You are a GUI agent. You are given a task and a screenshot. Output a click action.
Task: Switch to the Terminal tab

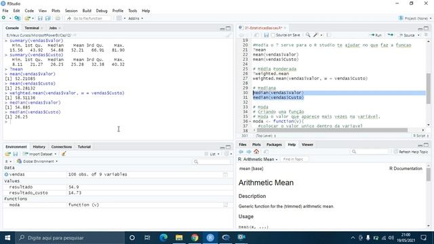[32, 28]
